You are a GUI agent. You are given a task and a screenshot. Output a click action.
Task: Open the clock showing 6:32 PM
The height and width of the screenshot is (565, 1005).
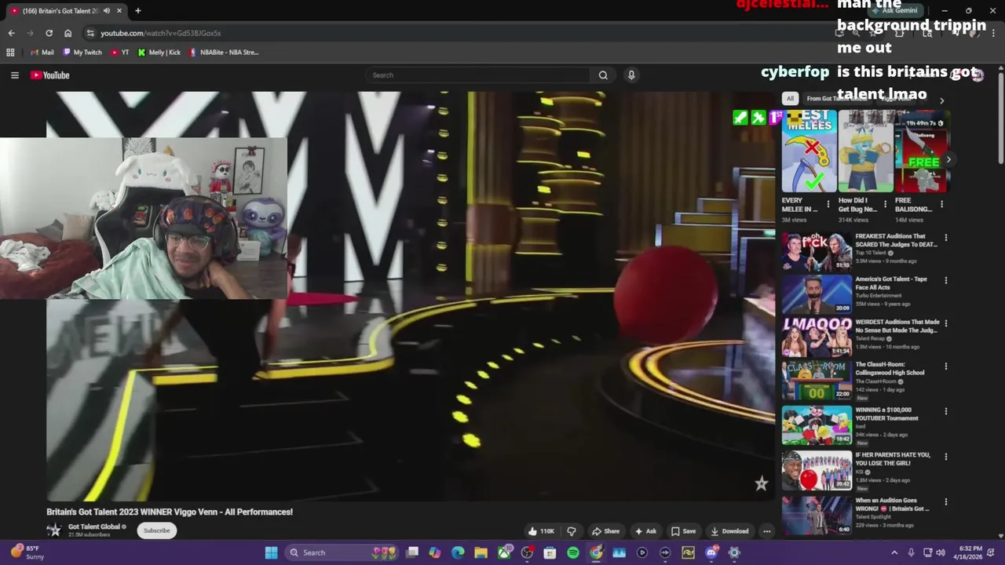point(970,552)
